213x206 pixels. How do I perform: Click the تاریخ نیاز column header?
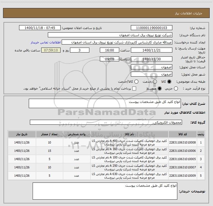tap(22, 134)
